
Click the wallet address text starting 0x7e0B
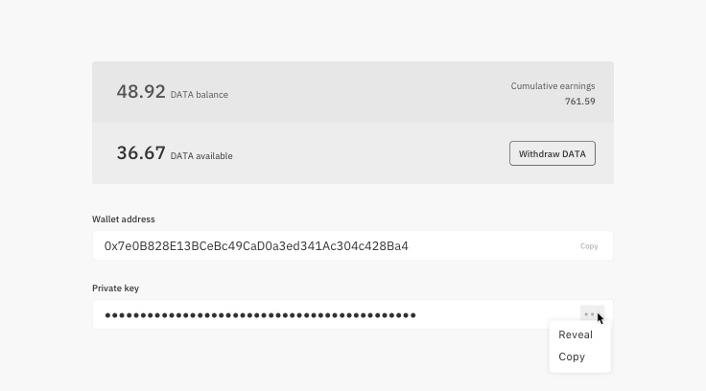click(256, 246)
